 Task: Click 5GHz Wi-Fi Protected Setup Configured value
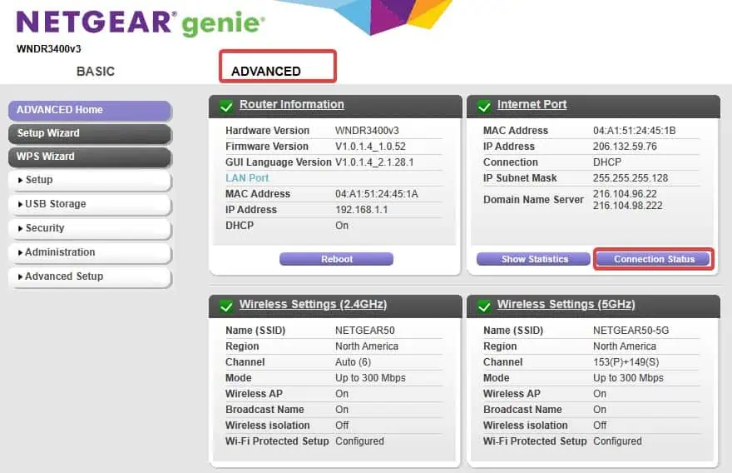click(617, 441)
